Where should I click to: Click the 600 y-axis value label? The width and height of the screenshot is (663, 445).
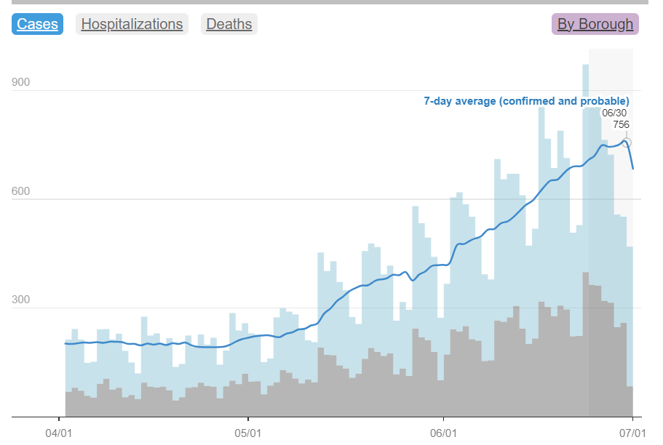(x=21, y=191)
